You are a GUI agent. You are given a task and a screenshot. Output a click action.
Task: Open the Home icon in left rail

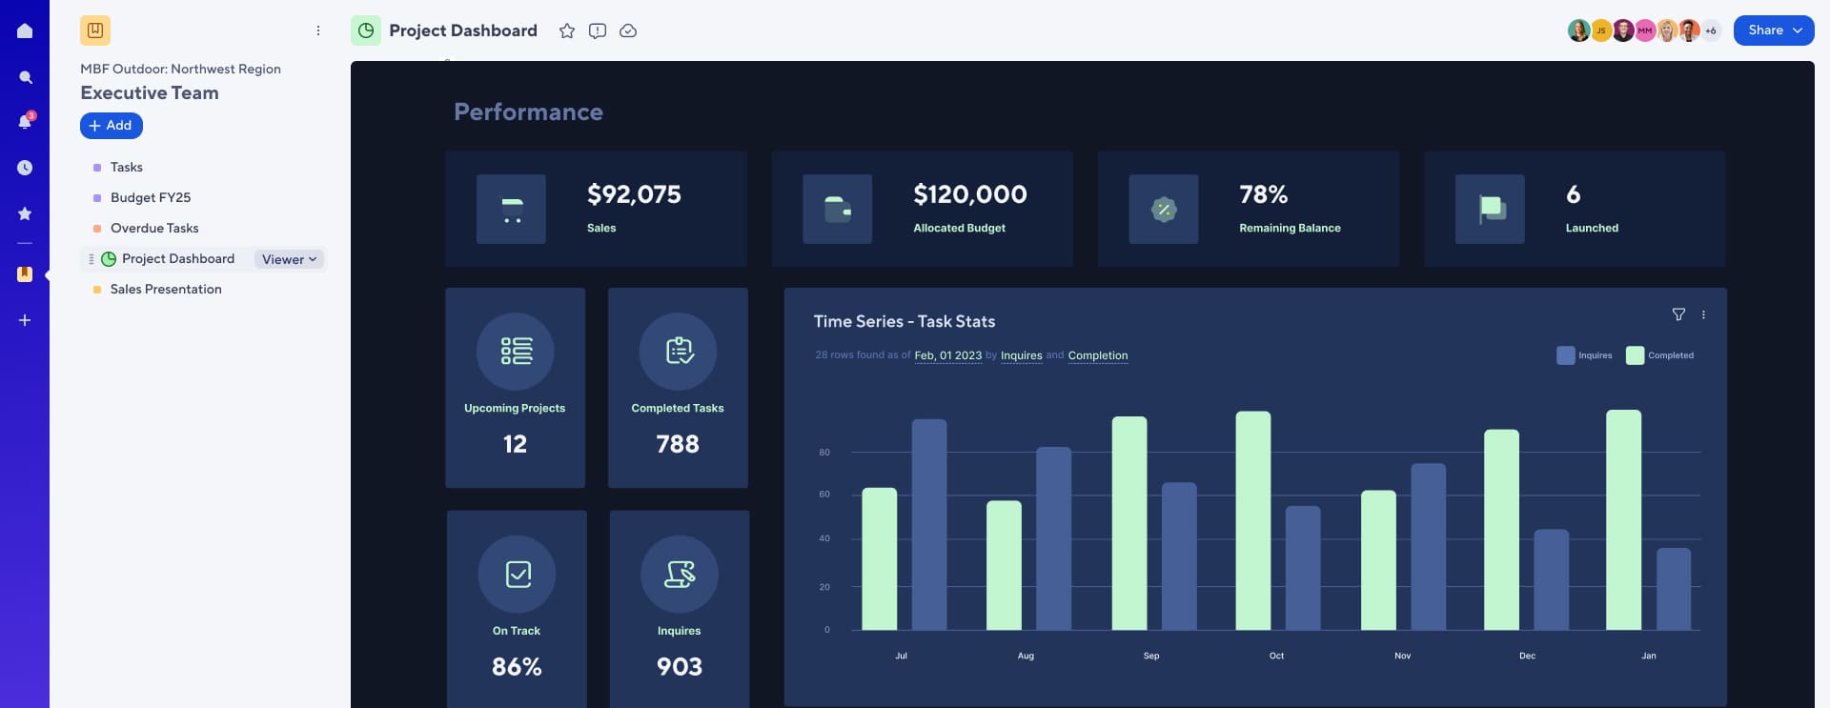pyautogui.click(x=25, y=30)
